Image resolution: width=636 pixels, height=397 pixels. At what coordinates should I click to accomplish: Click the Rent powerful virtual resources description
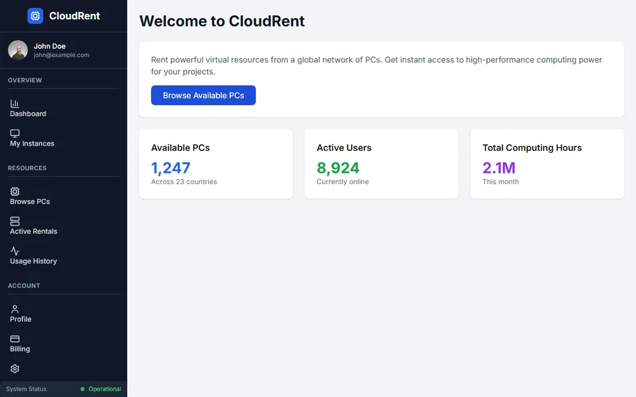[376, 66]
